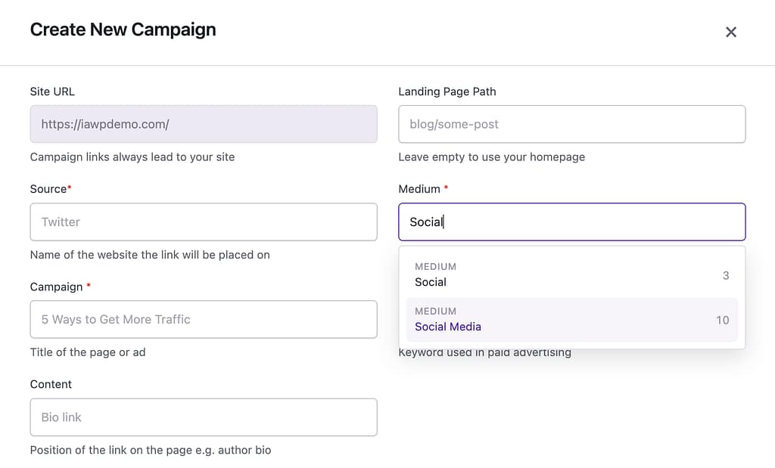Focus the Landing Page Path input
Screen dimensions: 775x468
572,124
